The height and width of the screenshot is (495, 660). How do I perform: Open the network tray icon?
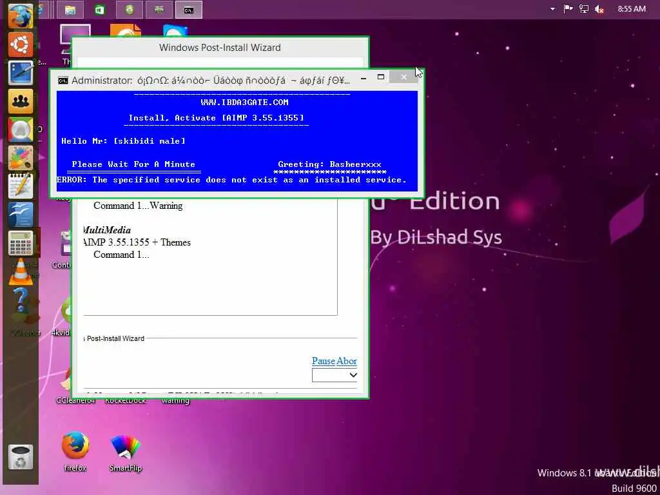click(x=584, y=9)
